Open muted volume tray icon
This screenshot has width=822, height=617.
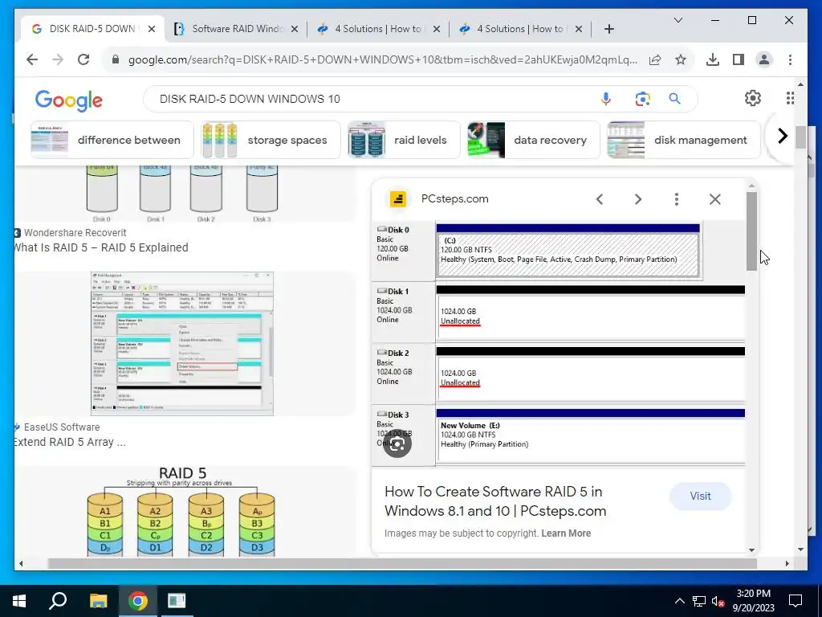pyautogui.click(x=718, y=601)
